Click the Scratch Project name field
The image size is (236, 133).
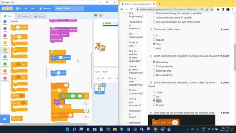coord(69,8)
